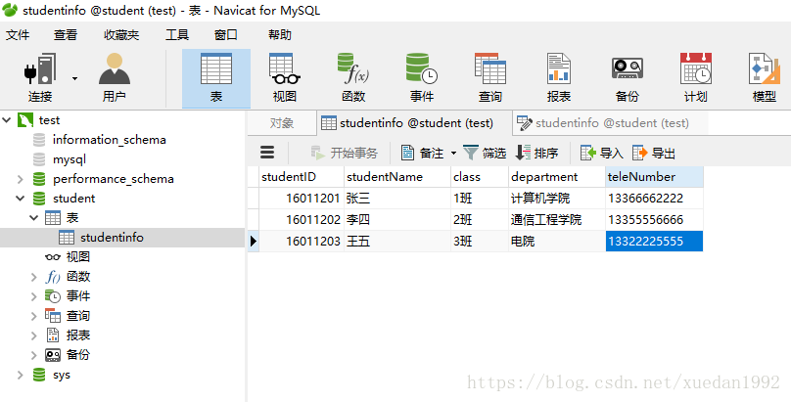
Task: Click the studentID column header
Action: pyautogui.click(x=302, y=177)
